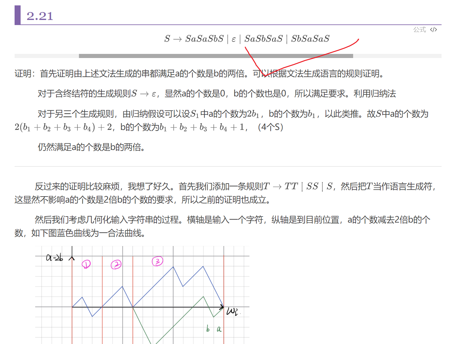This screenshot has height=344, width=459.
Task: Click the handwritten Wi label at x-axis end
Action: pyautogui.click(x=232, y=311)
